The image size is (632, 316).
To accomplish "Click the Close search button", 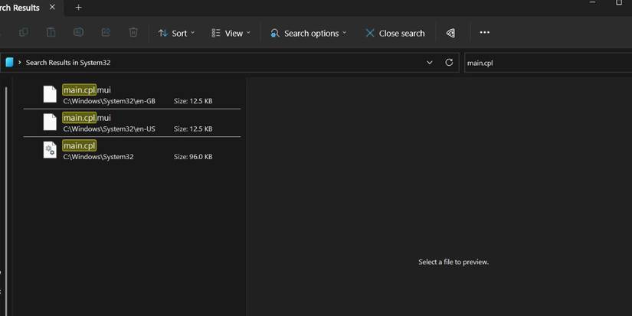I will 395,33.
